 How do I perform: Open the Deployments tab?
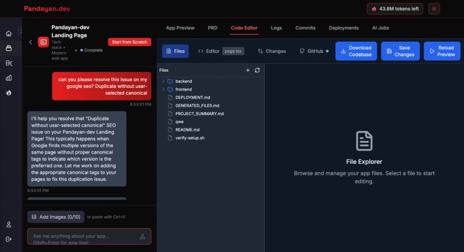click(x=344, y=28)
